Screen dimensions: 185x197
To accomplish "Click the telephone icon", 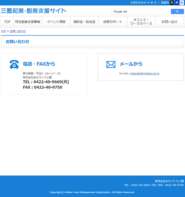I will 14,64.
